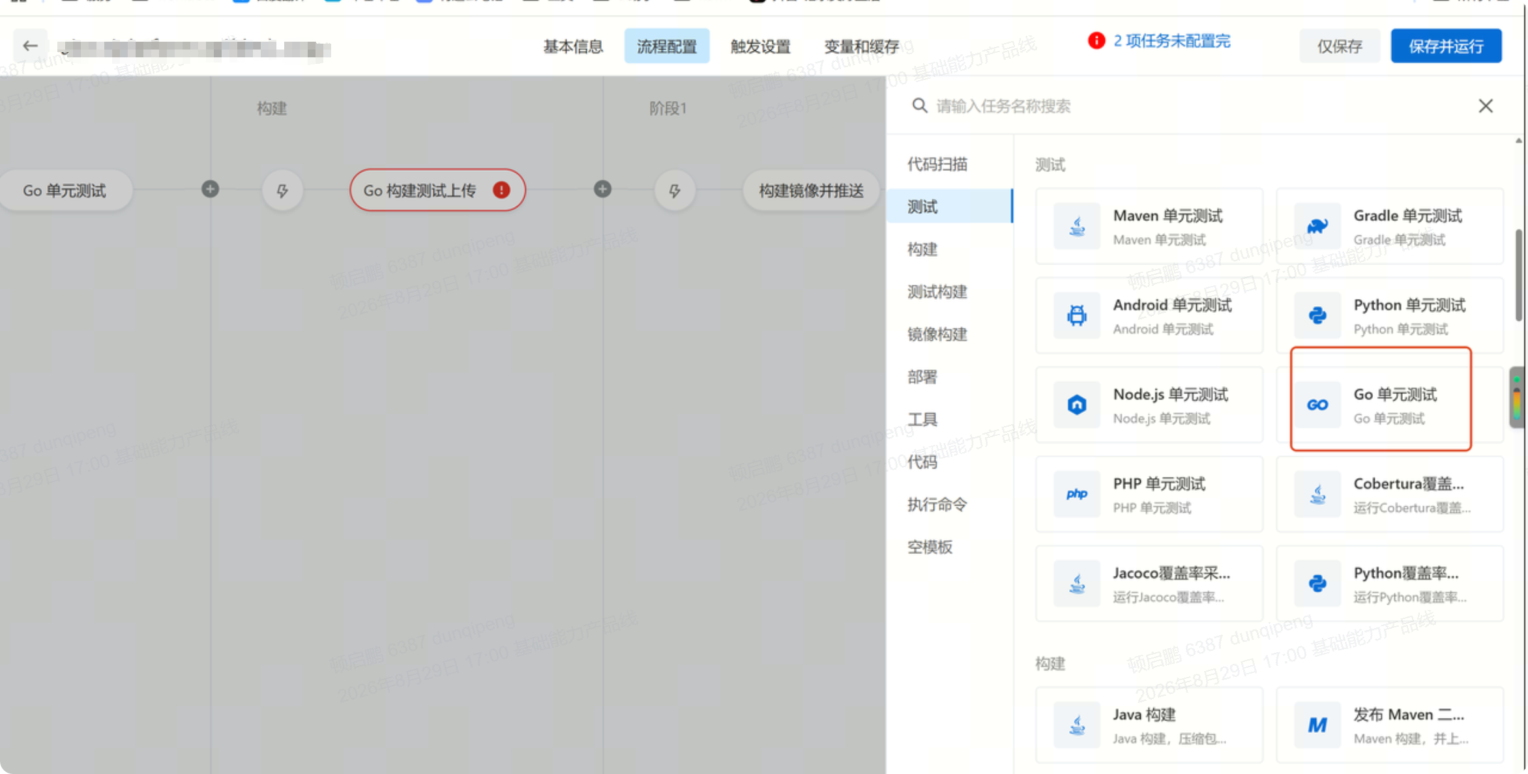Select the Go 单元测试 pipeline node
Viewport: 1528px width, 774px height.
point(65,190)
